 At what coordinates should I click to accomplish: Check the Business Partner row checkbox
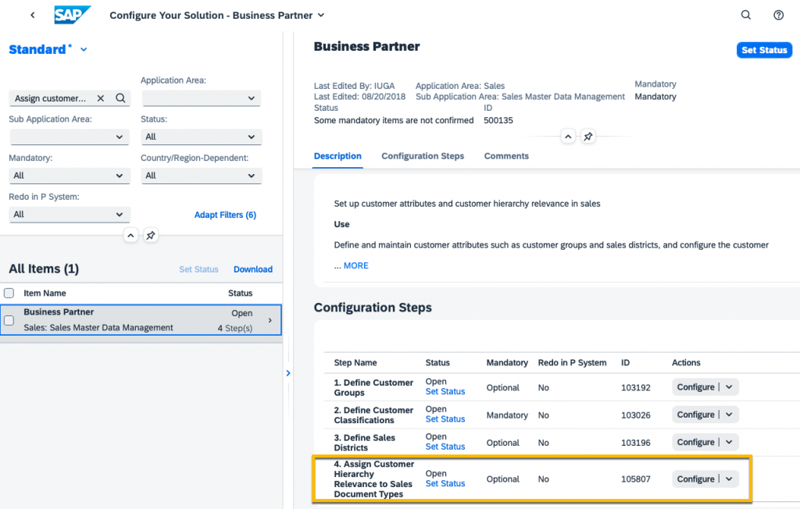9,320
